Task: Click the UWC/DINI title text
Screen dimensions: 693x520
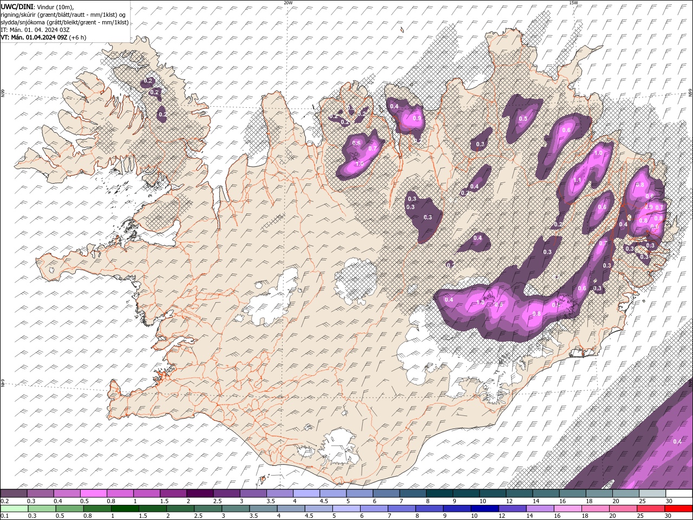Action: tap(17, 6)
